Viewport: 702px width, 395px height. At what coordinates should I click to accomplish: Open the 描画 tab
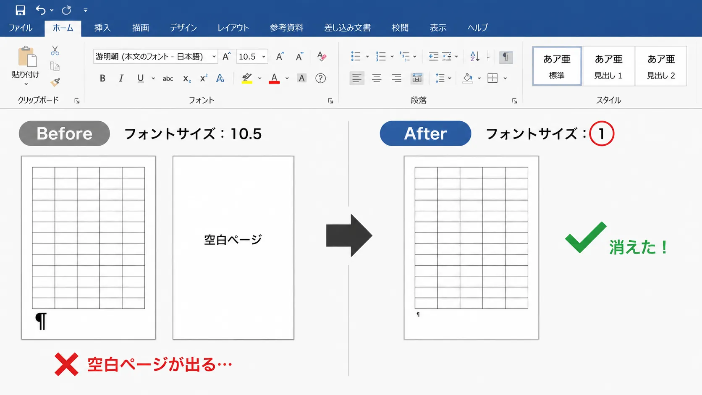140,28
